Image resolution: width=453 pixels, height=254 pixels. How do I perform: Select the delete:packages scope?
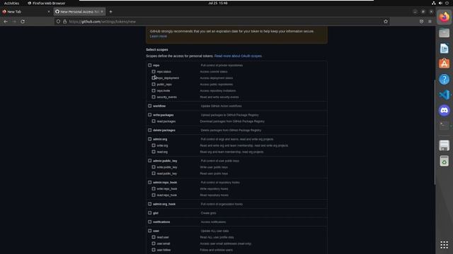tap(149, 130)
